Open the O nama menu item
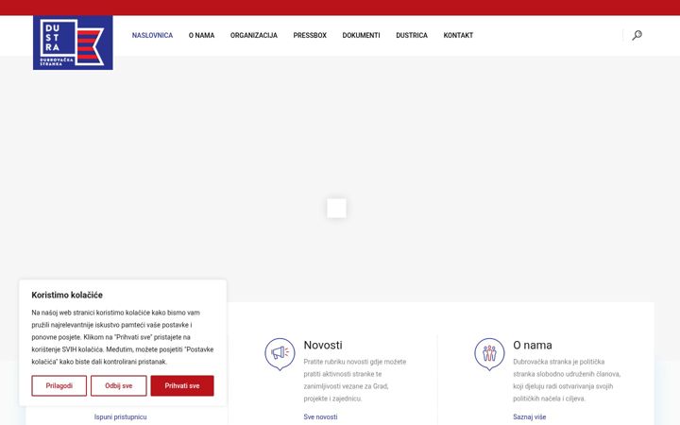Viewport: 680px width, 425px height. [201, 35]
